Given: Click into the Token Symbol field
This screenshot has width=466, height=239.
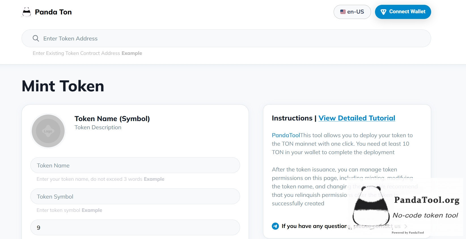Looking at the screenshot, I should coord(135,197).
